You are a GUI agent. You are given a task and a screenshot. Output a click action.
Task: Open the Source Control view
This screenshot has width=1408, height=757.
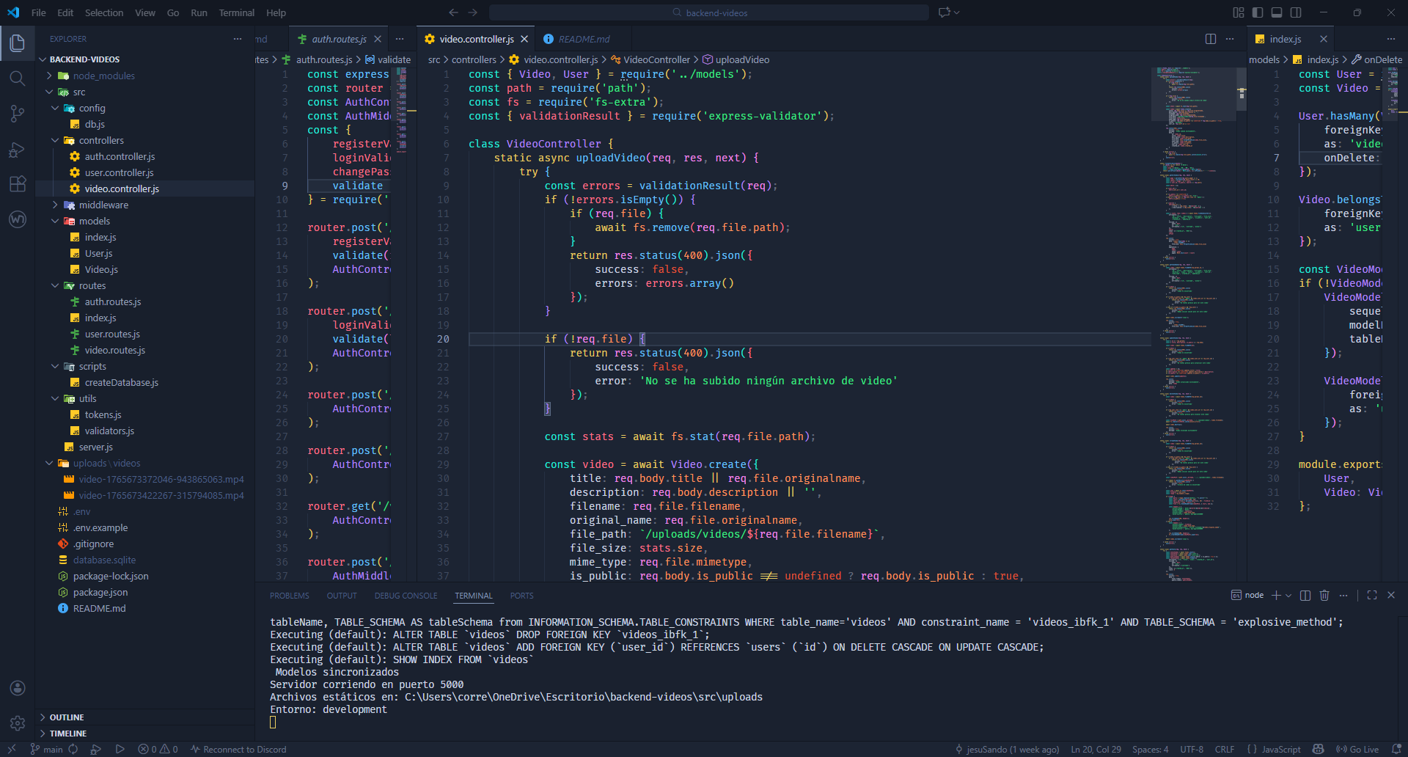[x=18, y=114]
